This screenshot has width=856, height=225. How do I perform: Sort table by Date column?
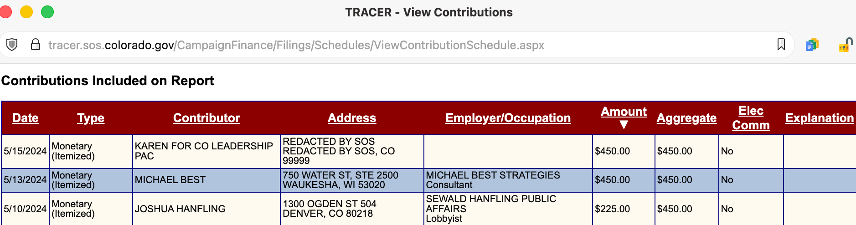[x=26, y=118]
